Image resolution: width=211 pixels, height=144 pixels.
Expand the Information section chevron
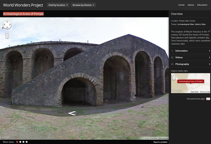(x=209, y=51)
